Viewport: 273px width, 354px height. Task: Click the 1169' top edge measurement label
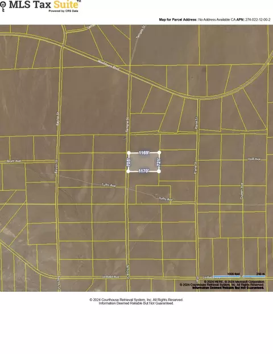[x=144, y=153]
